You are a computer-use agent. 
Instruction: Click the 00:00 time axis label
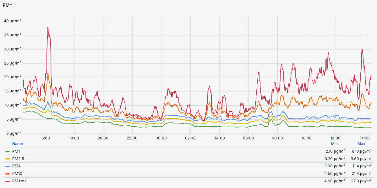pos(161,138)
